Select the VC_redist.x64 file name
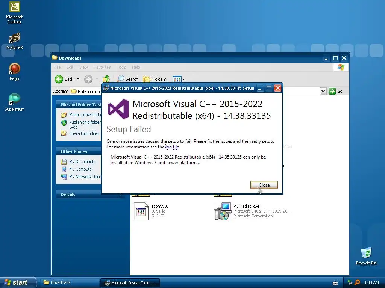The width and height of the screenshot is (385, 288). coord(246,206)
